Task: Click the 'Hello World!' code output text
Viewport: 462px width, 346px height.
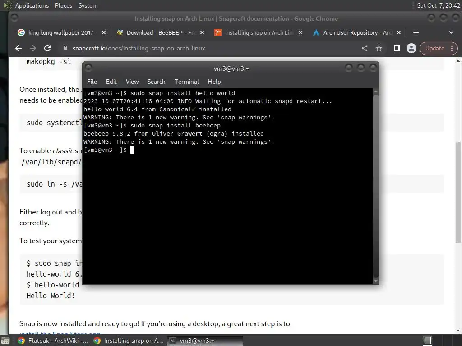Action: [x=51, y=296]
